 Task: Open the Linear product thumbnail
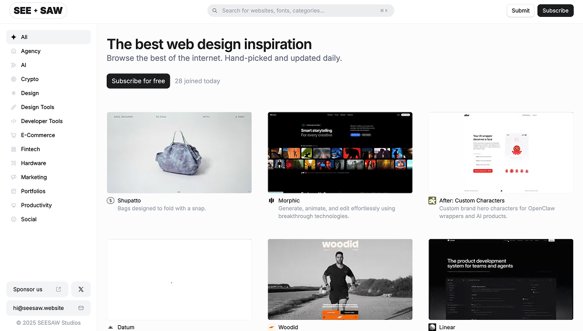click(x=501, y=279)
